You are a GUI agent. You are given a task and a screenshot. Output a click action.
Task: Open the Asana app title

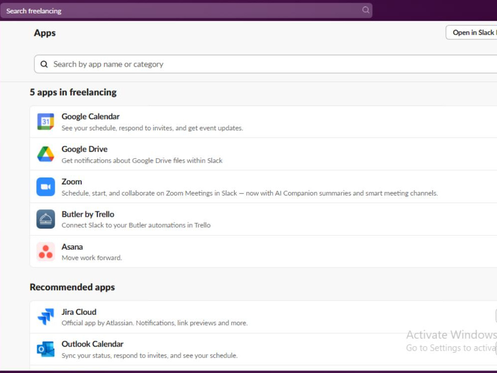click(x=72, y=247)
